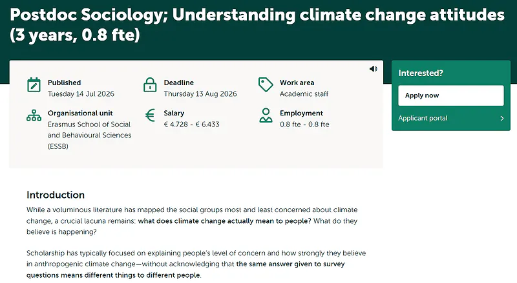Open the Applicant portal link
The height and width of the screenshot is (283, 517).
tap(423, 118)
